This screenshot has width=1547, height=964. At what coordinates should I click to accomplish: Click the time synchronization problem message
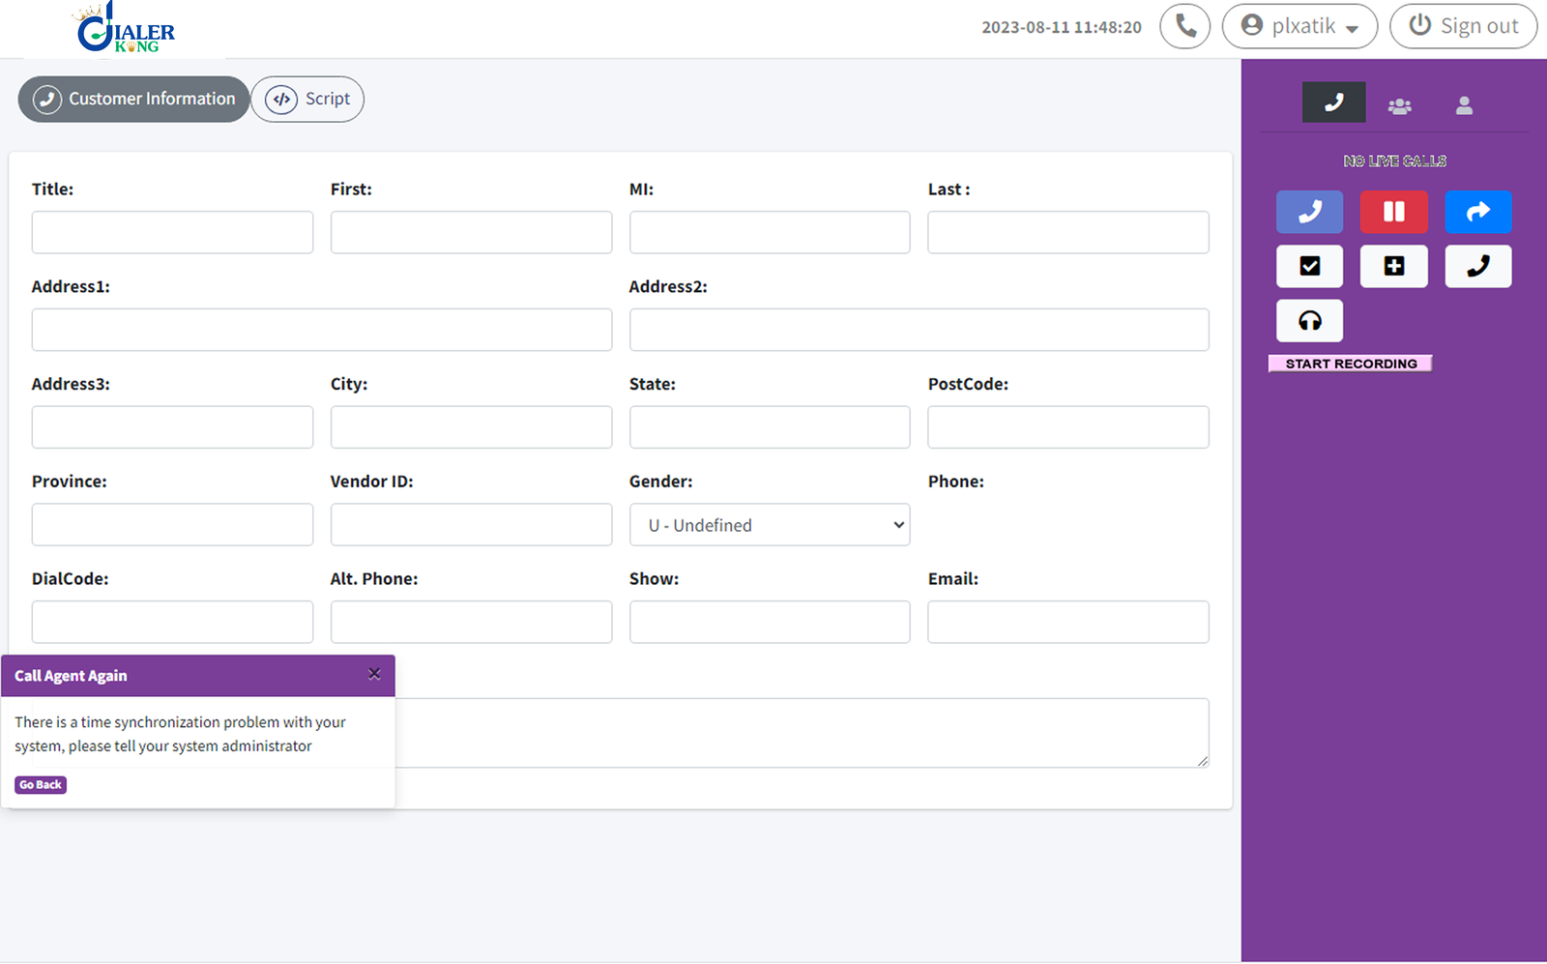(180, 734)
